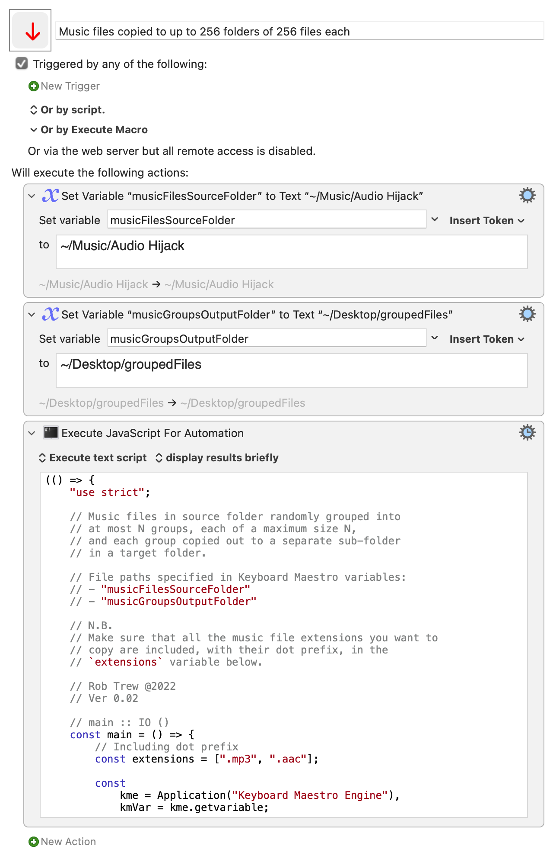Click the 'kmVar = kme.getvariable;' code line
The height and width of the screenshot is (856, 553).
point(194,808)
